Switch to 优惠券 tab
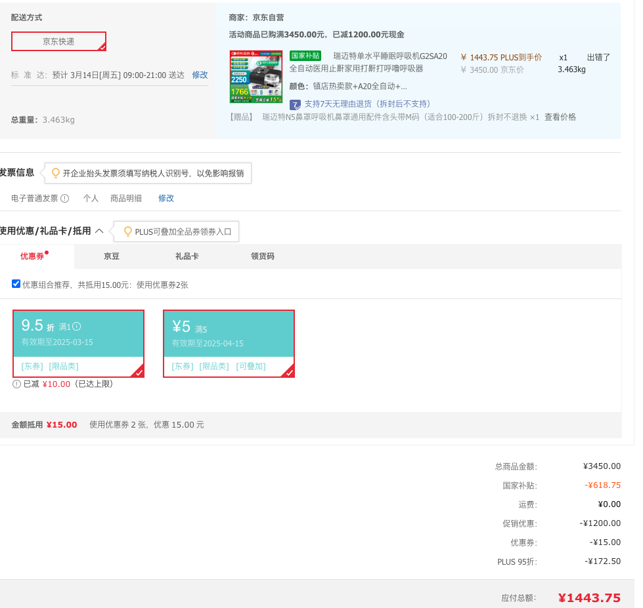Image resolution: width=643 pixels, height=608 pixels. pos(32,256)
